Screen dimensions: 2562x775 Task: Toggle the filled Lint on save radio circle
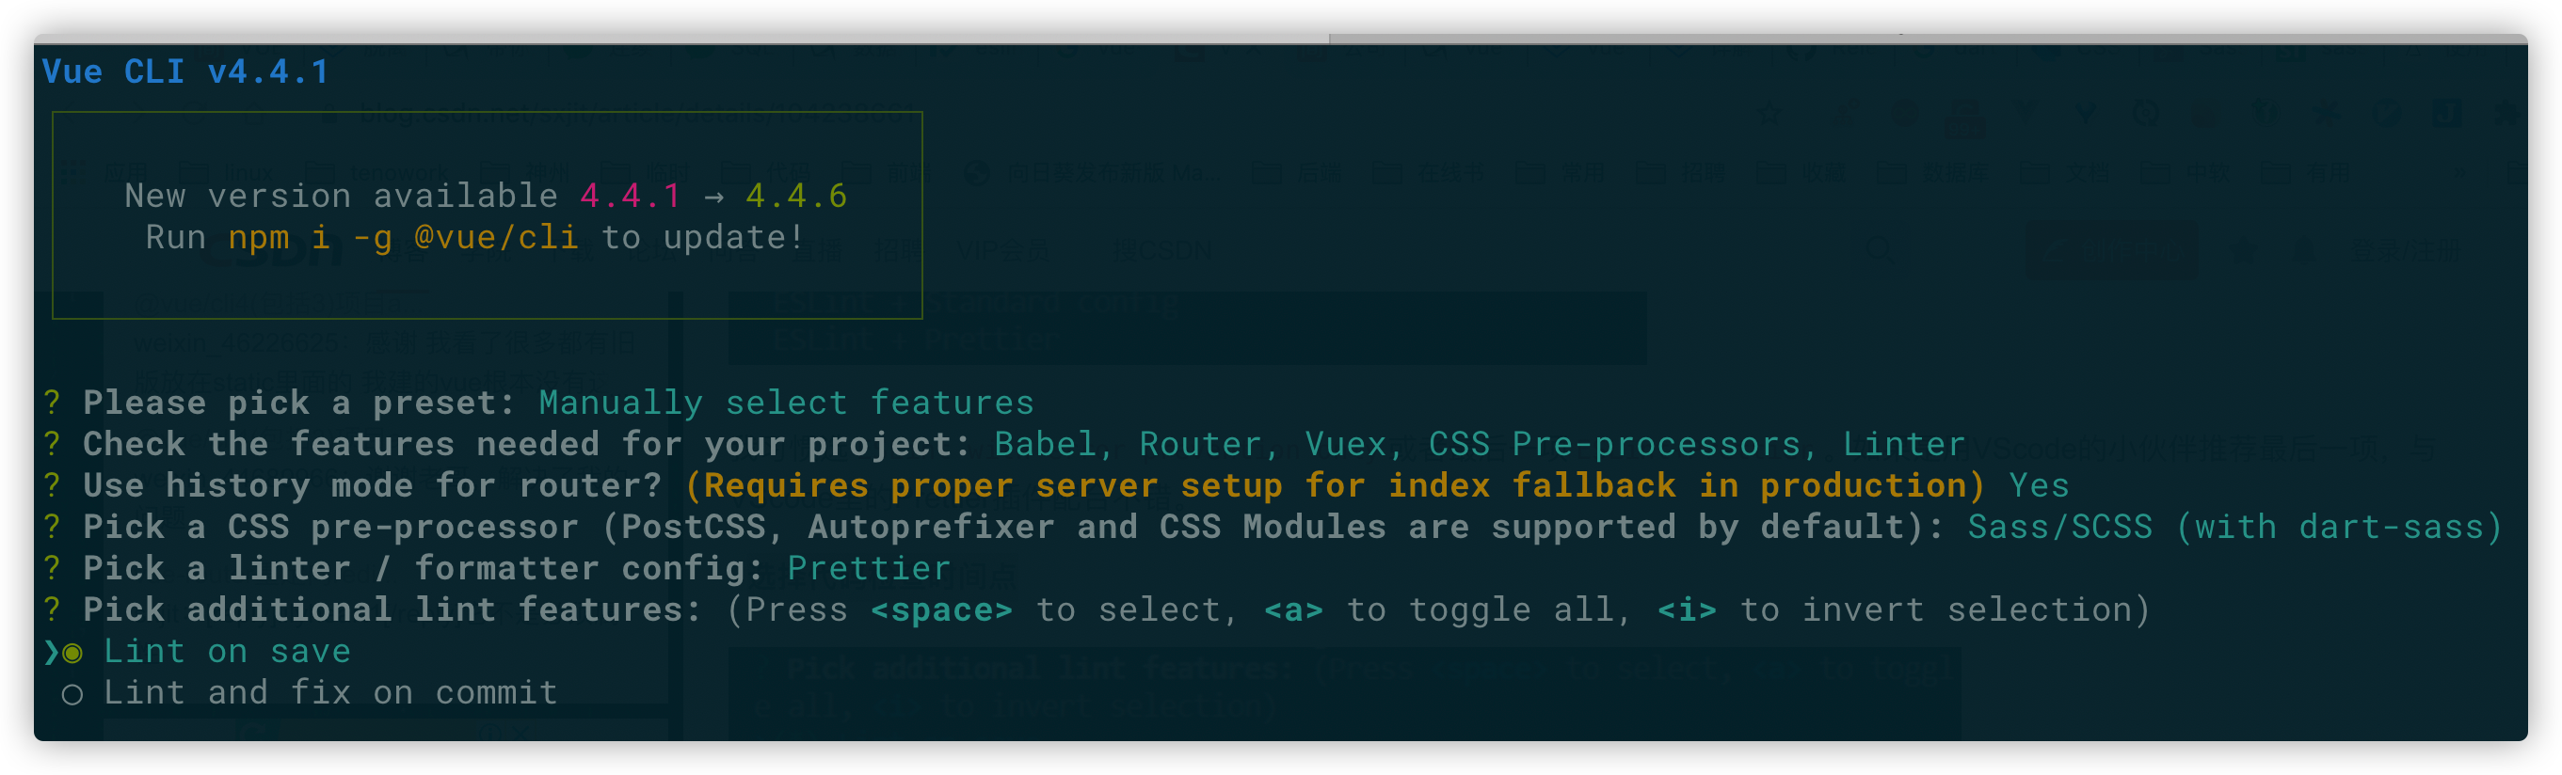point(72,654)
